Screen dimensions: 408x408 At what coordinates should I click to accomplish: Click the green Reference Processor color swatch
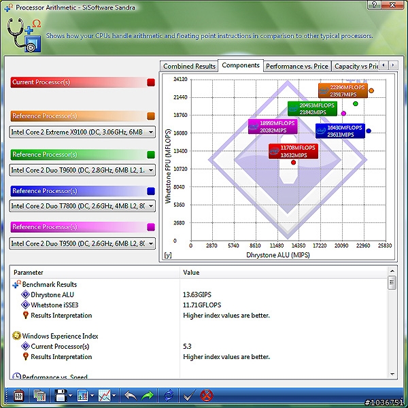151,154
